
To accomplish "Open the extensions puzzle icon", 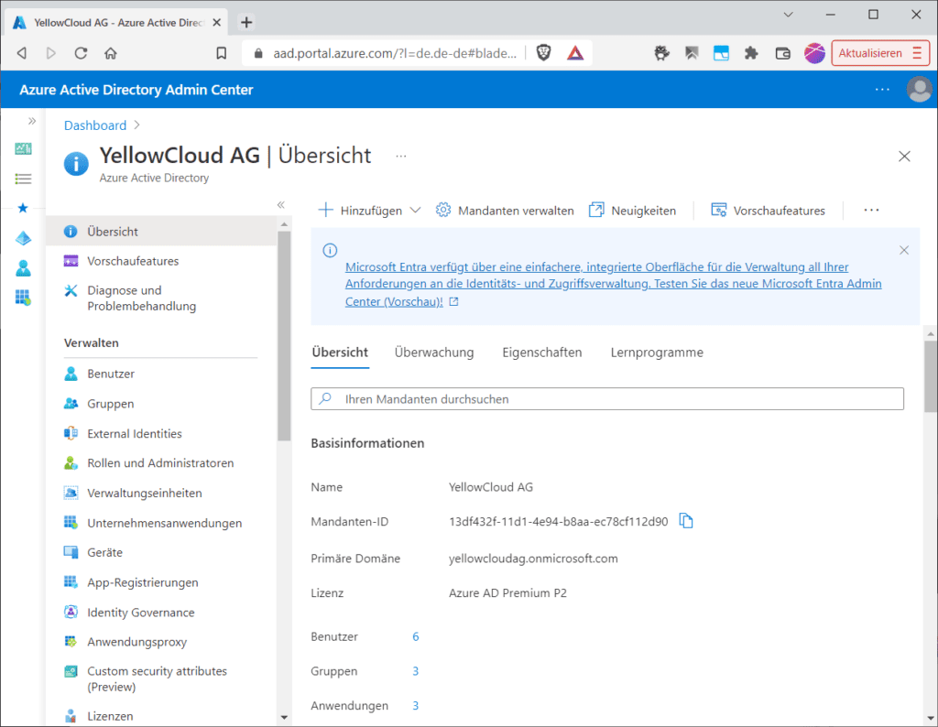I will coord(751,53).
